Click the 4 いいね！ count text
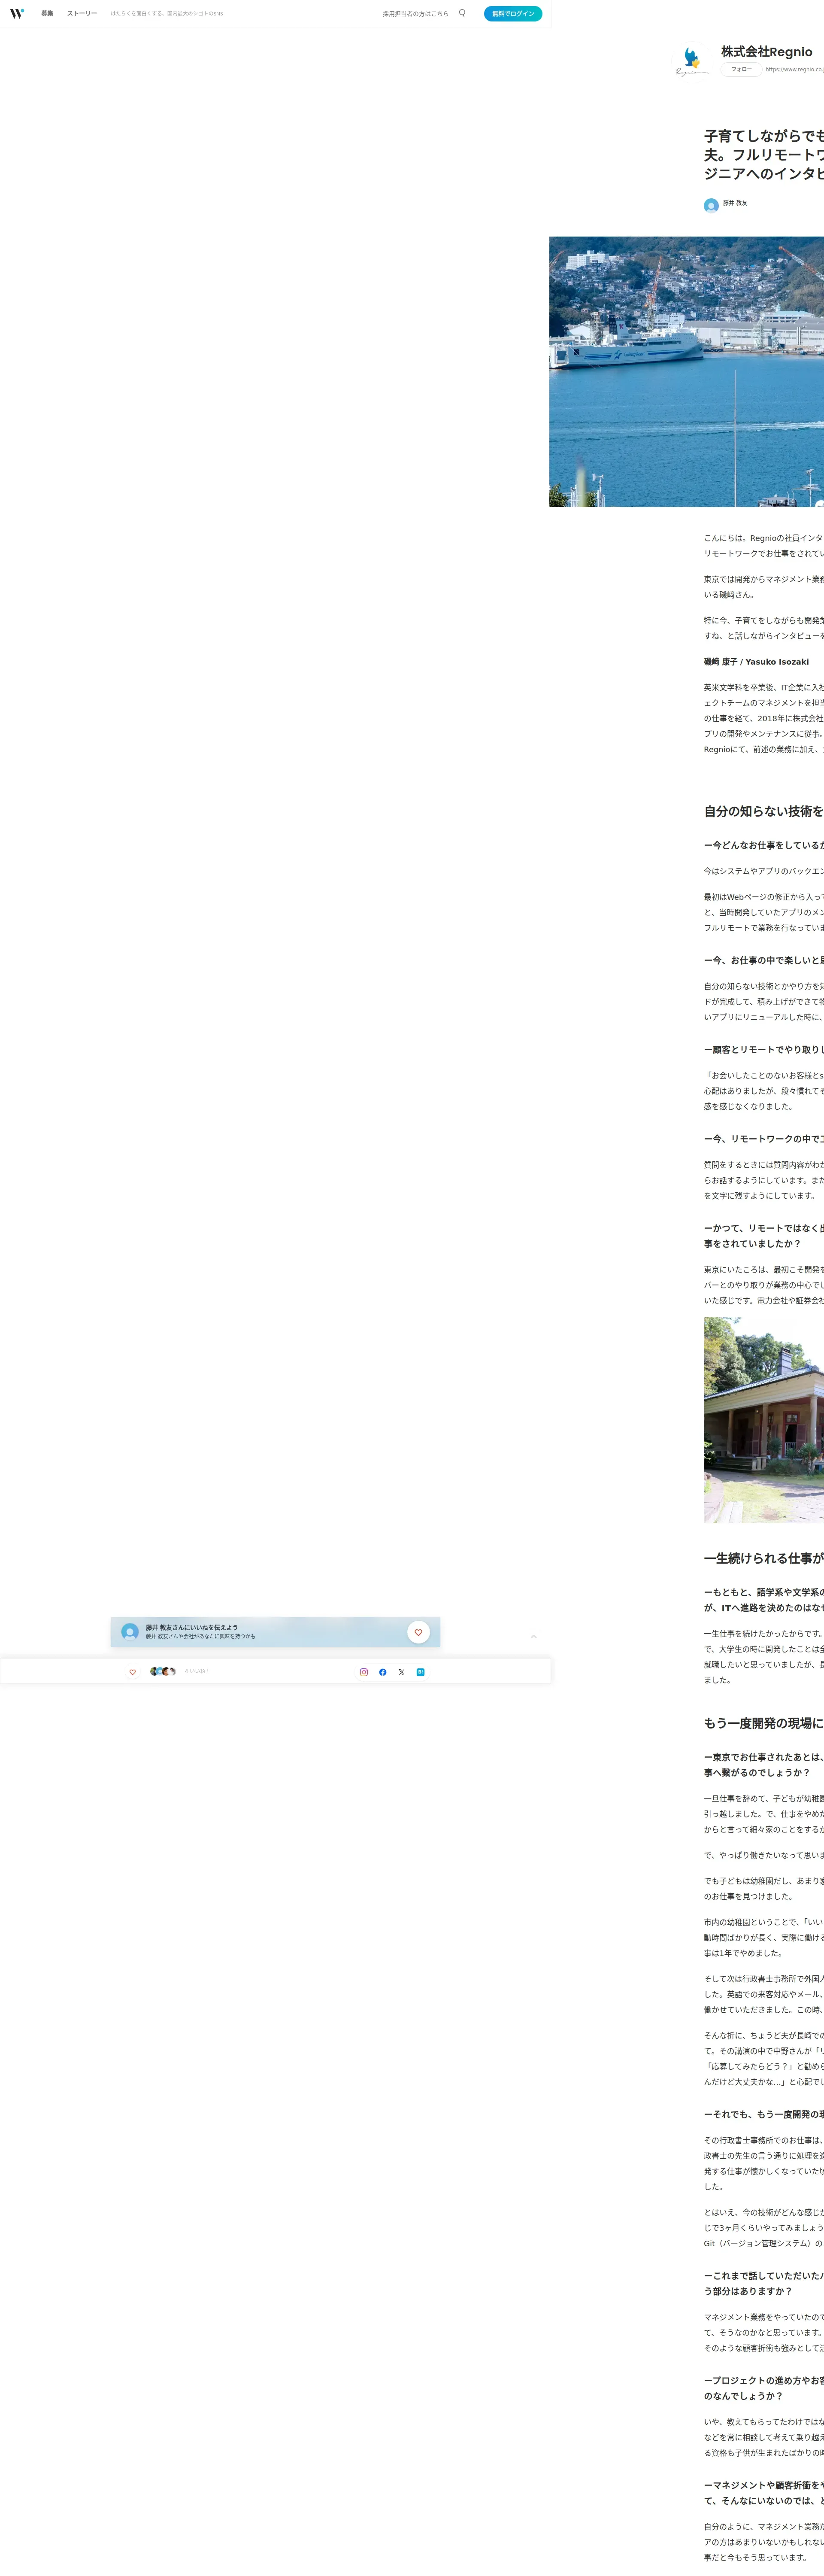The width and height of the screenshot is (824, 2576). click(x=197, y=1671)
